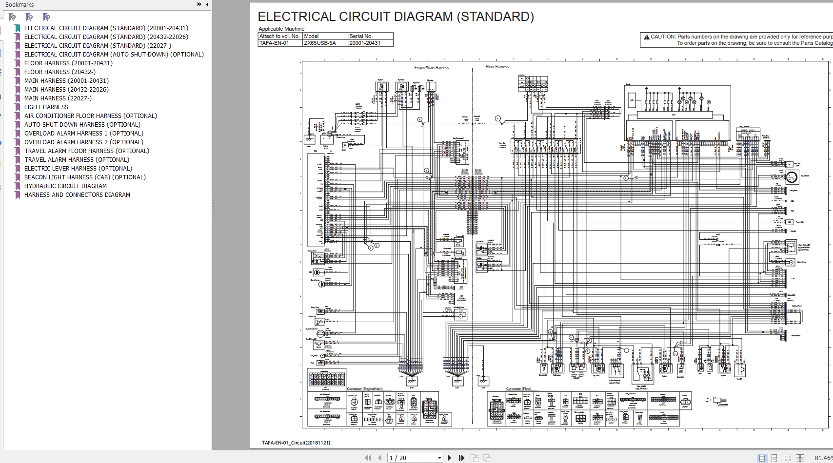The width and height of the screenshot is (833, 463).
Task: Open bookmark Overload Alarm Harness 1 (Optional)
Action: [84, 134]
